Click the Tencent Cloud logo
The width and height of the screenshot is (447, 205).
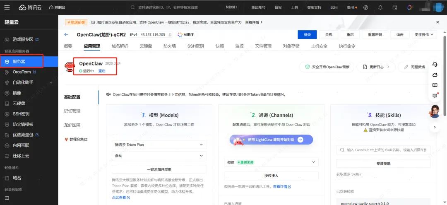click(x=30, y=7)
